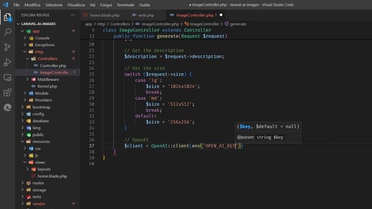Open the Extensions view
The width and height of the screenshot is (372, 209).
tap(8, 92)
